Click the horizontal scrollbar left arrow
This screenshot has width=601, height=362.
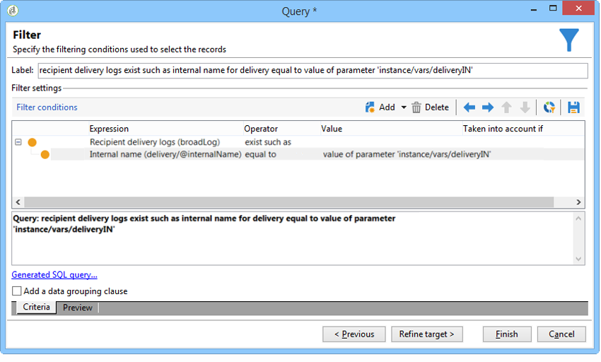pyautogui.click(x=18, y=202)
